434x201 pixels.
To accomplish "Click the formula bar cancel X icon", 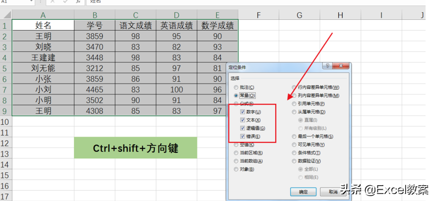I will point(53,1).
